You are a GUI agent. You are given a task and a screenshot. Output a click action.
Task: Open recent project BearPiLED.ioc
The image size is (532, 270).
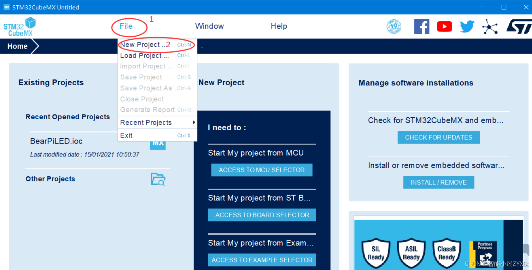click(56, 141)
